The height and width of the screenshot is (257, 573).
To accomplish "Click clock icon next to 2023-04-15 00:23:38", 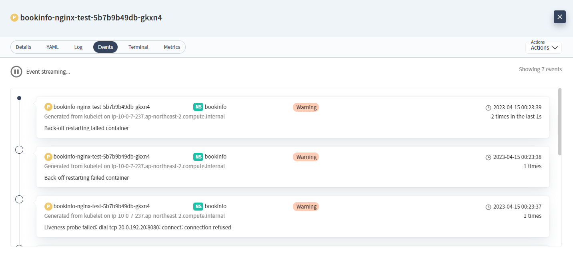I will 488,157.
